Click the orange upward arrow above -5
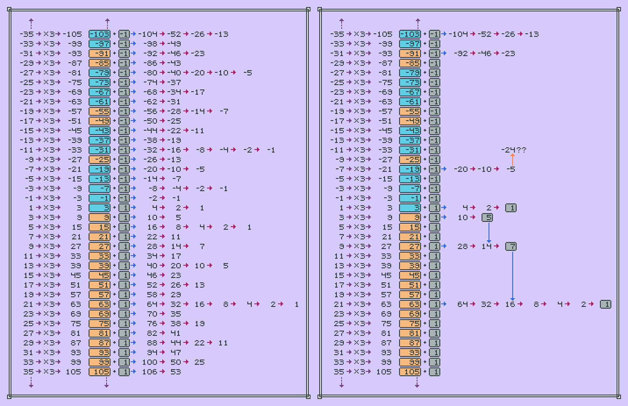Viewport: 628px width, 406px height. [512, 160]
